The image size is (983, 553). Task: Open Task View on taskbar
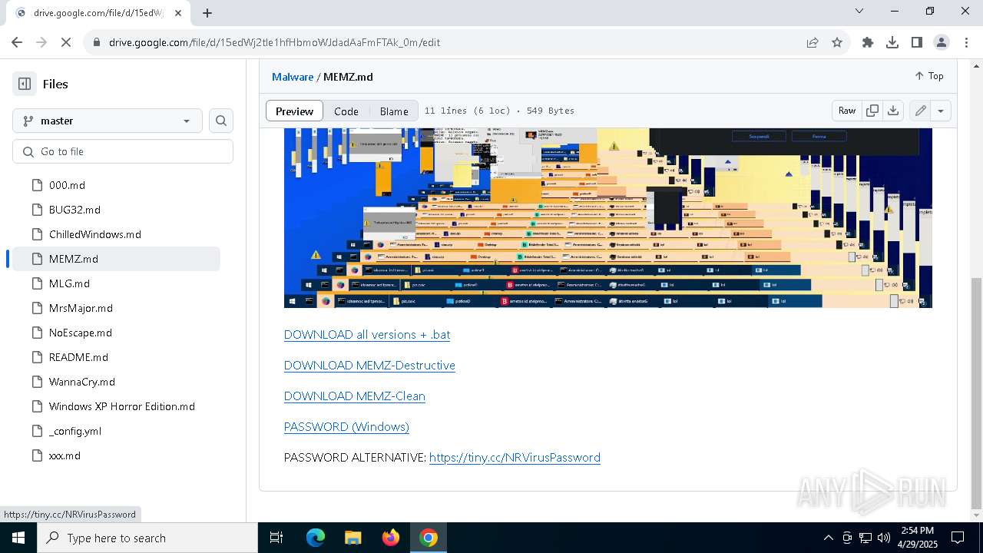tap(276, 538)
